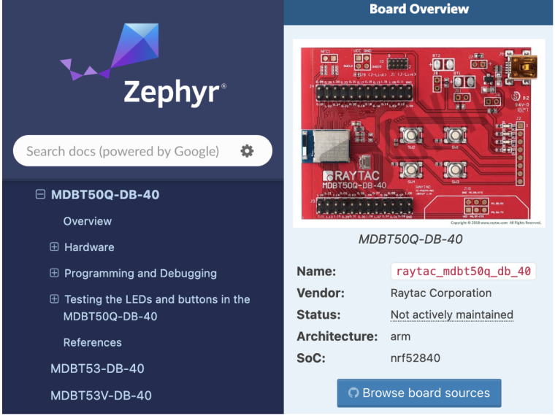Click the Hardware link text

pyautogui.click(x=89, y=247)
